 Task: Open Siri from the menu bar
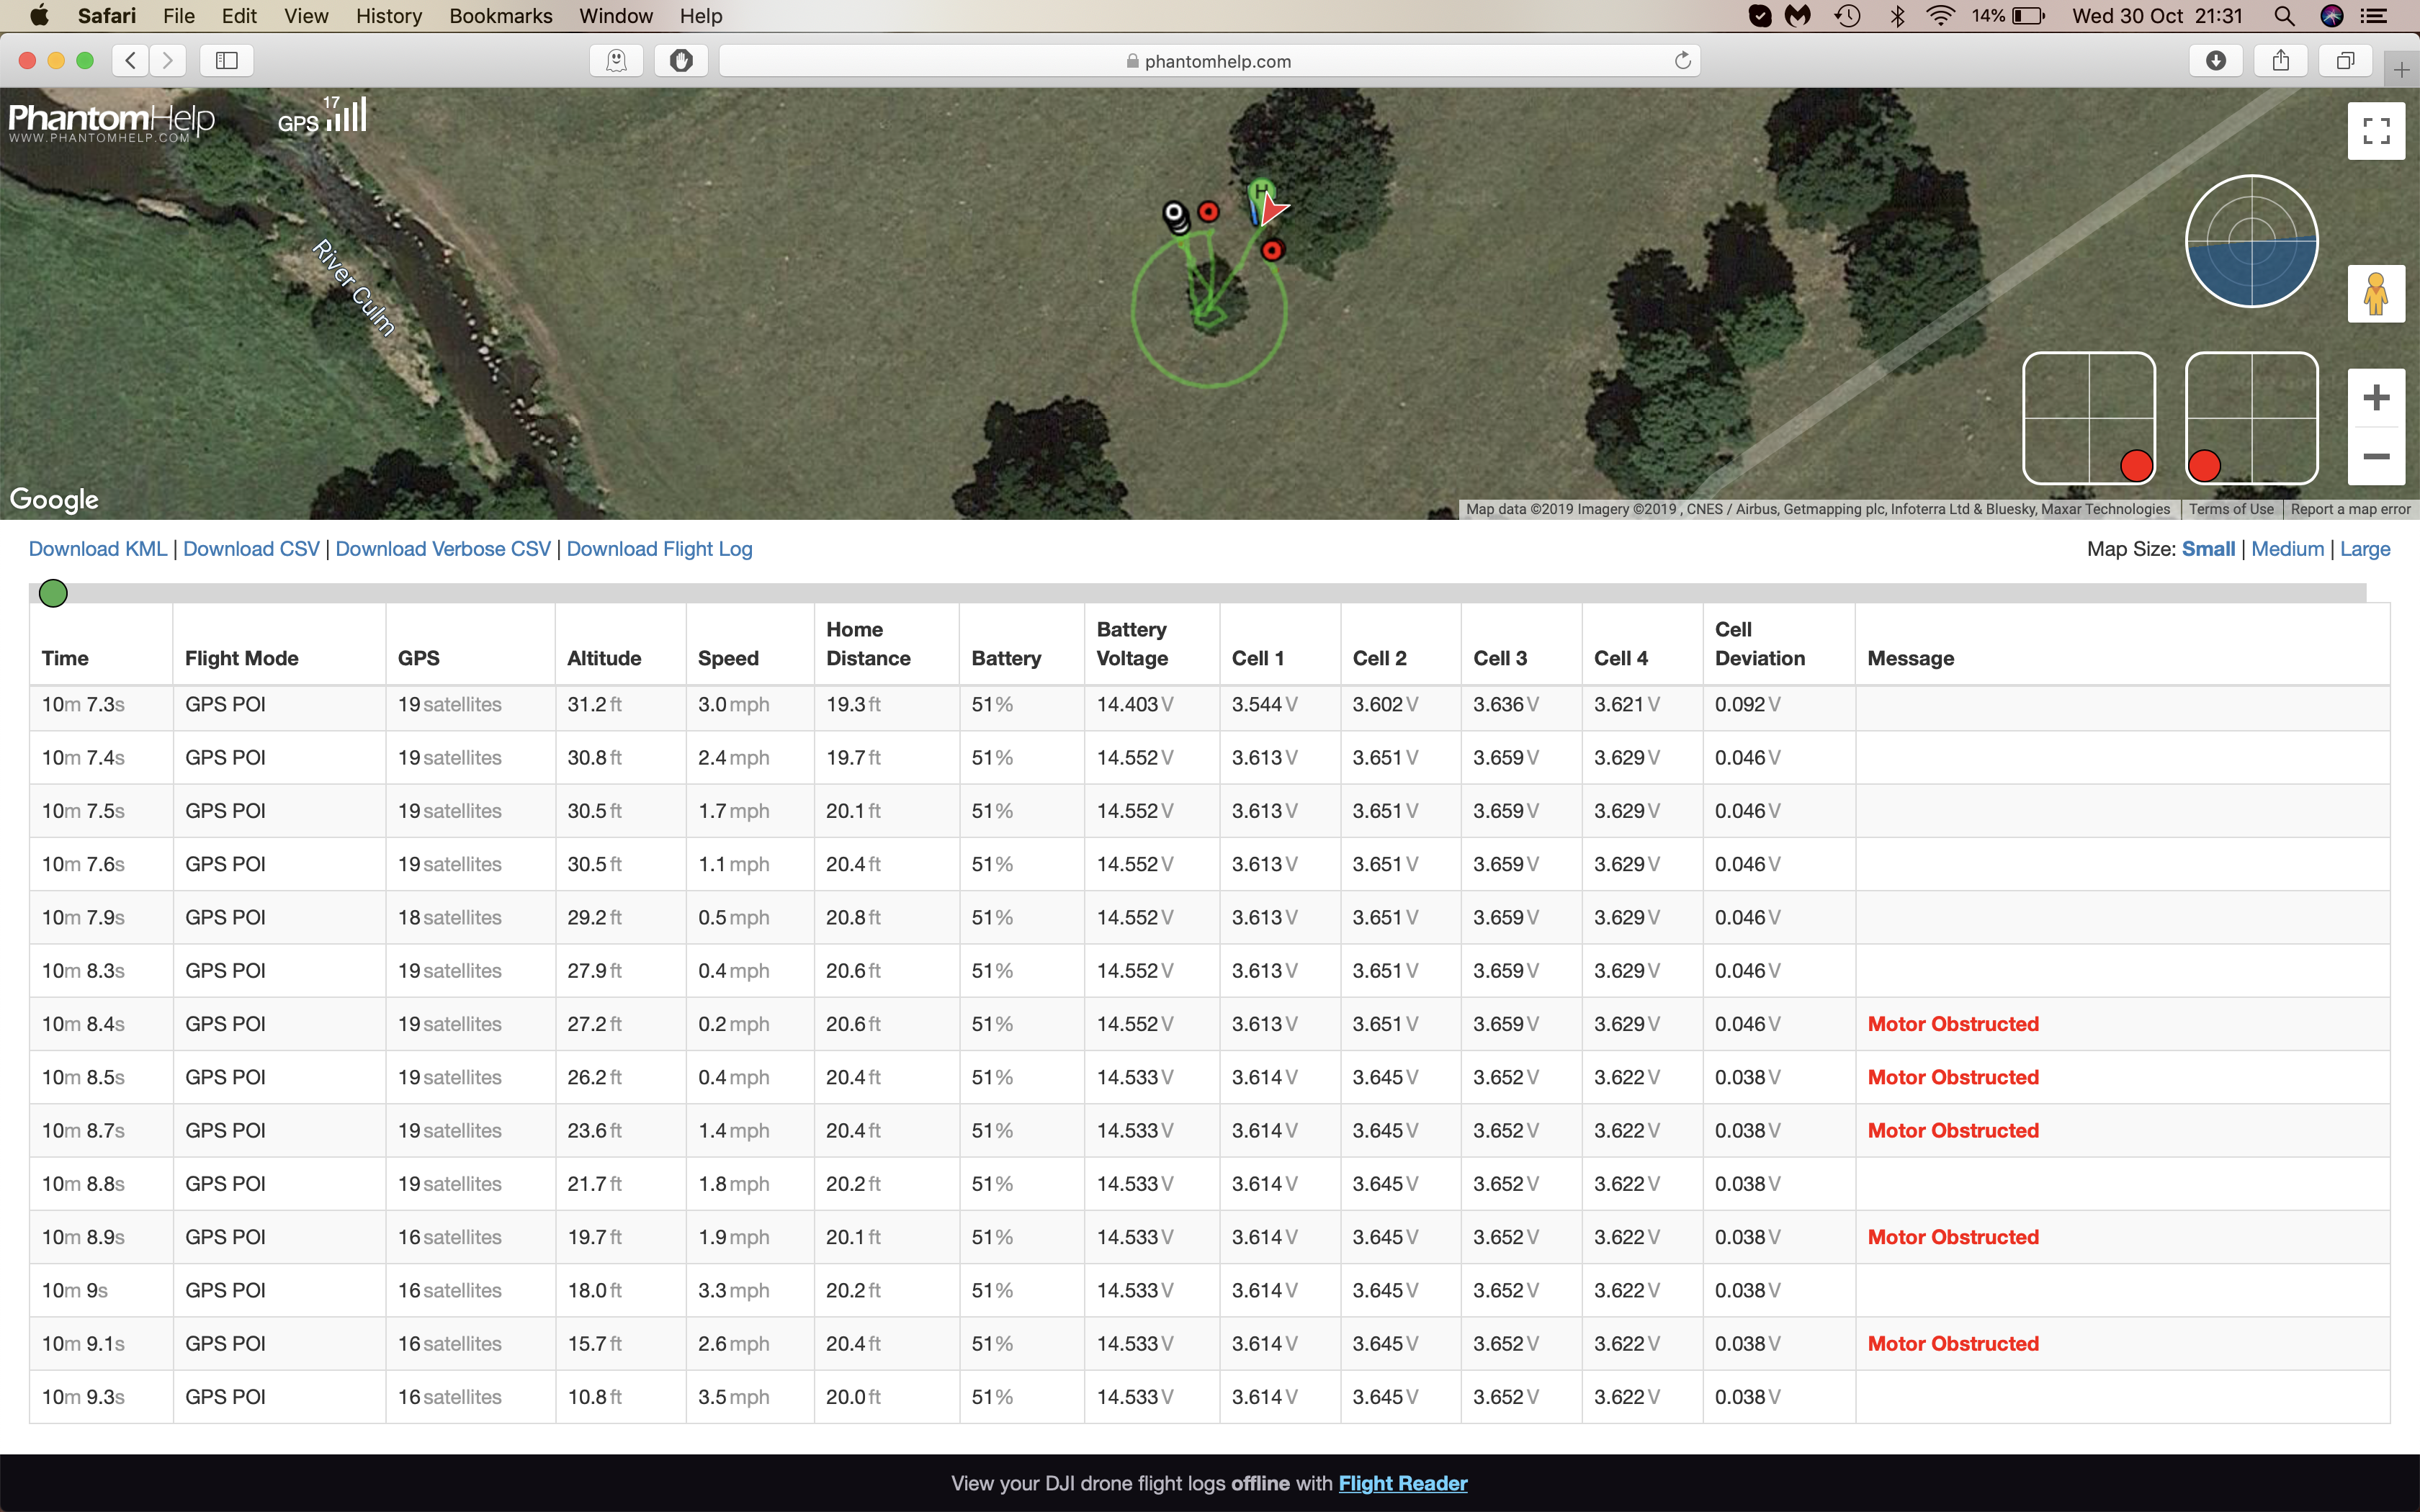point(2332,16)
